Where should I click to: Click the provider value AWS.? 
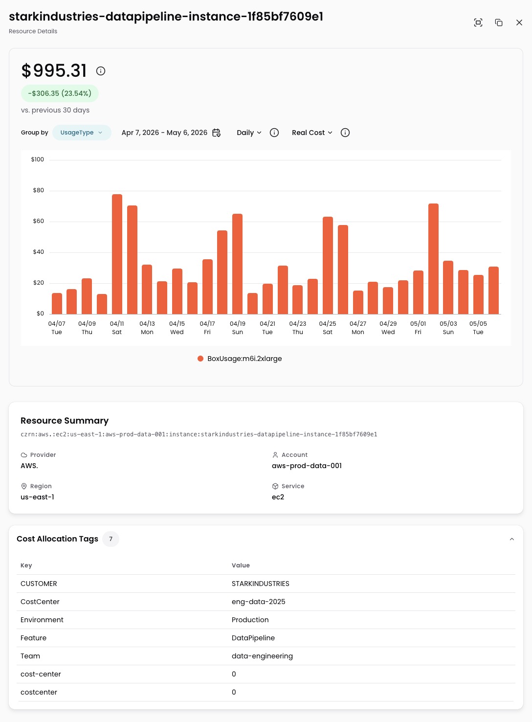pyautogui.click(x=29, y=466)
